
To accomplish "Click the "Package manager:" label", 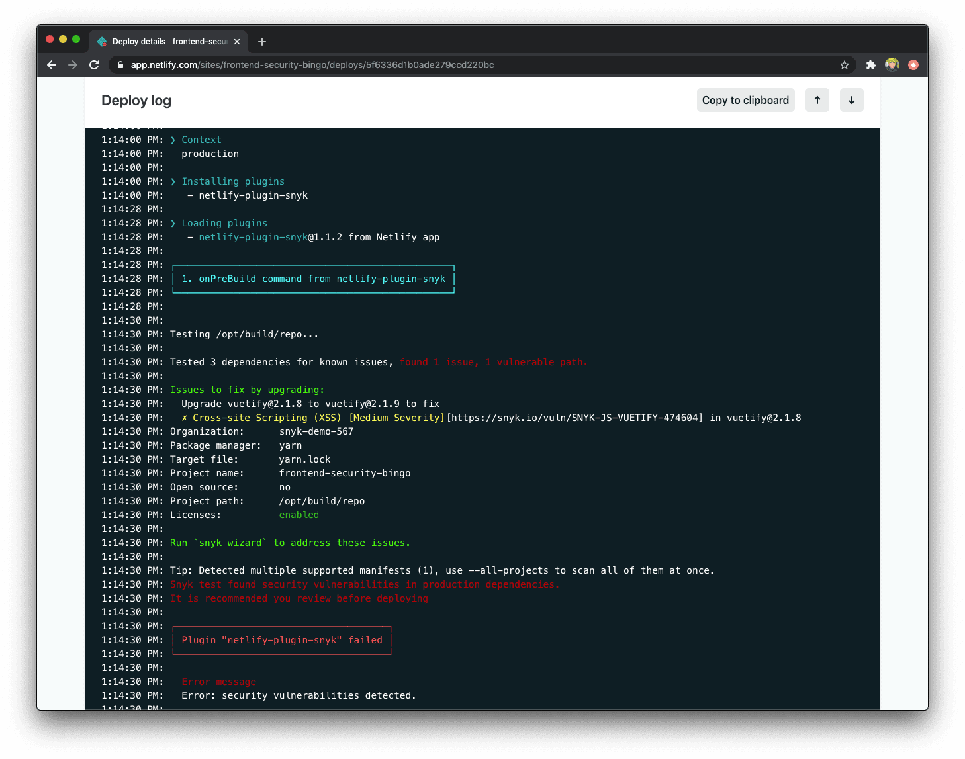I will 216,445.
